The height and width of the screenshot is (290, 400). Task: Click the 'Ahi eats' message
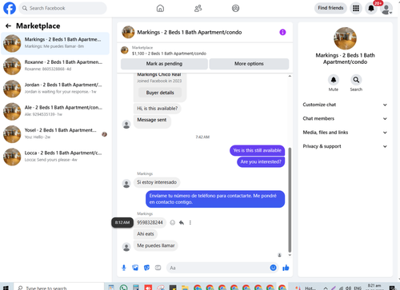pos(146,234)
